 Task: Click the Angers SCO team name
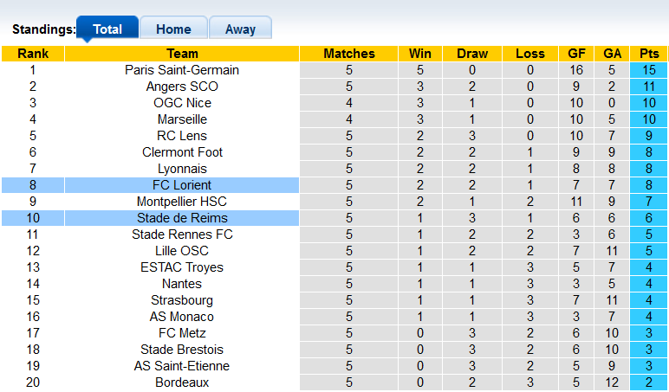coord(182,87)
